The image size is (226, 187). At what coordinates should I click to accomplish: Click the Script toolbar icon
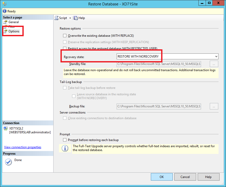pyautogui.click(x=57, y=18)
